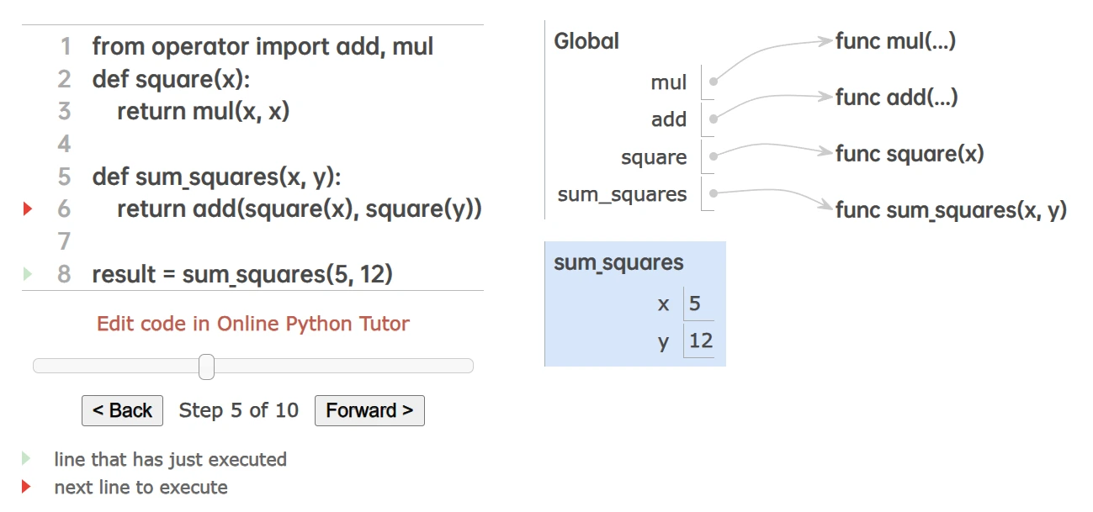The image size is (1093, 512).
Task: Click the pointer dot next to square variable
Action: tap(714, 156)
